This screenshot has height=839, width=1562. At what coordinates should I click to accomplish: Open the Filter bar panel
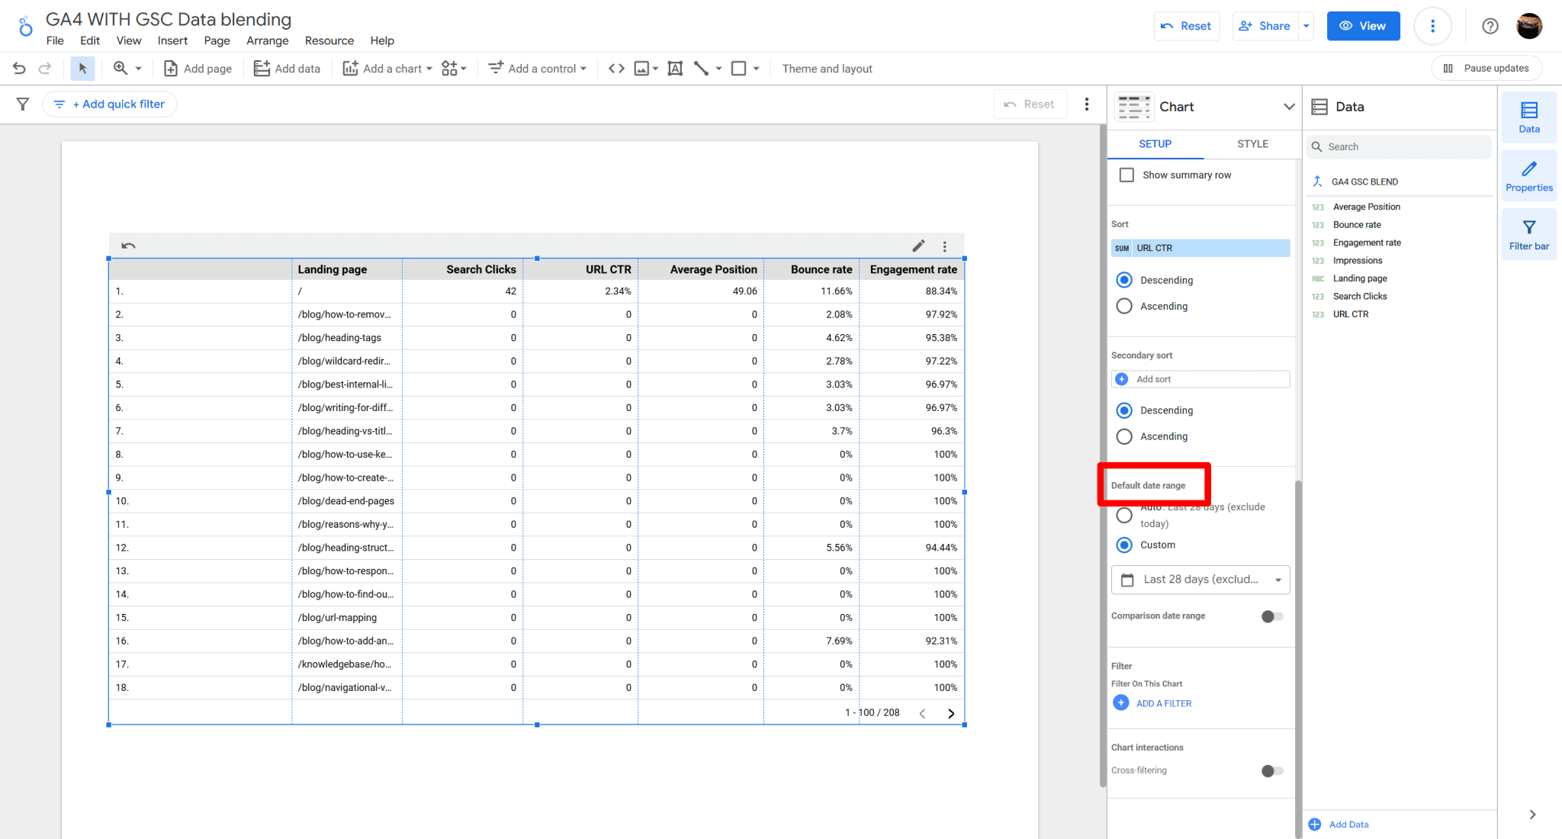[1528, 234]
